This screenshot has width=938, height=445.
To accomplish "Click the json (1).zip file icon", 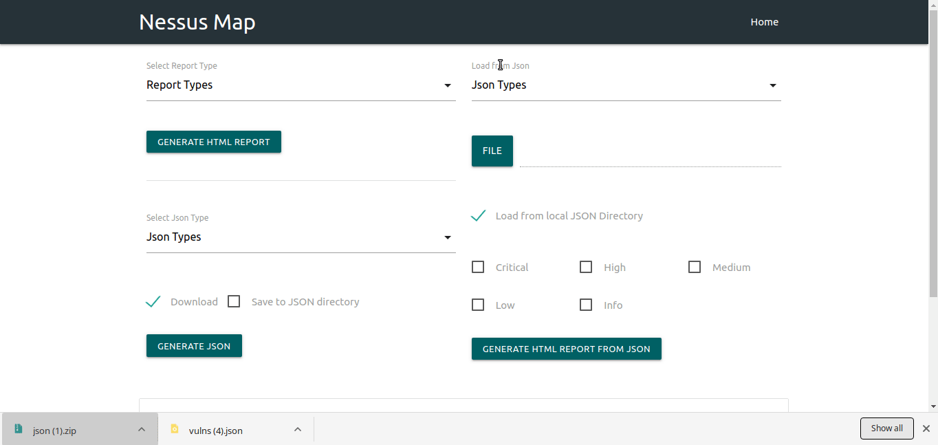I will tap(19, 428).
